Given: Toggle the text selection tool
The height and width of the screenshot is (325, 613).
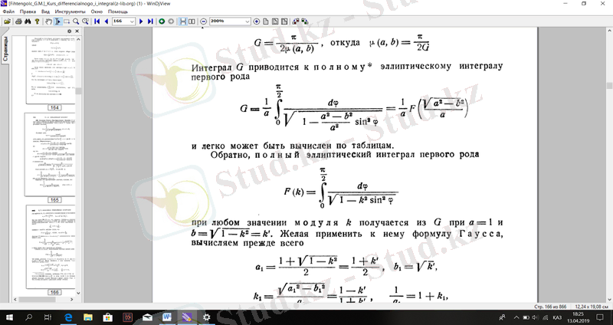Looking at the screenshot, I should pos(57,21).
